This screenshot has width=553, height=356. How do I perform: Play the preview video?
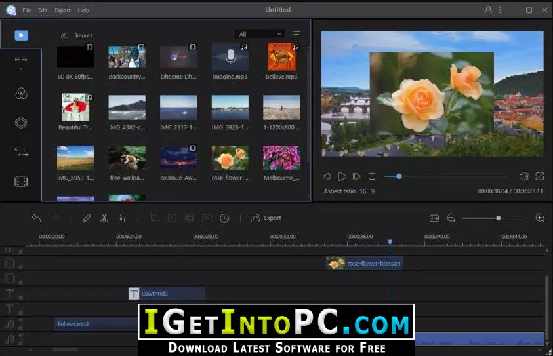(342, 176)
